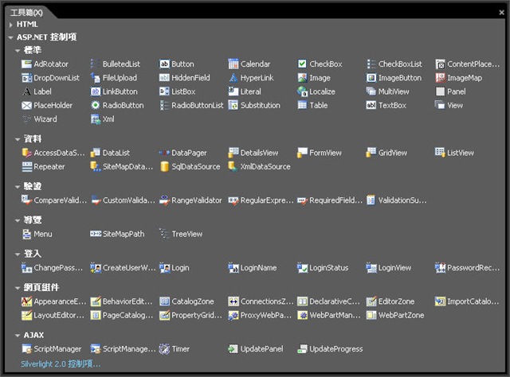Select the RadioButton control icon
The height and width of the screenshot is (377, 510).
tap(96, 105)
